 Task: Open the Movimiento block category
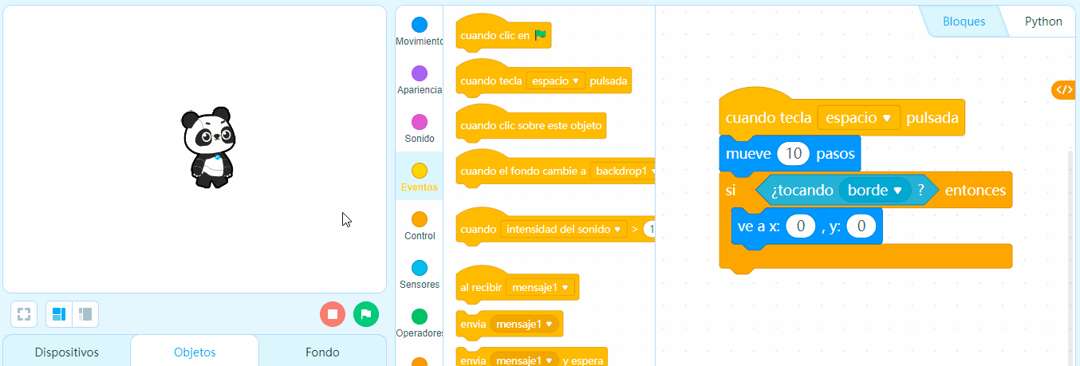click(419, 31)
